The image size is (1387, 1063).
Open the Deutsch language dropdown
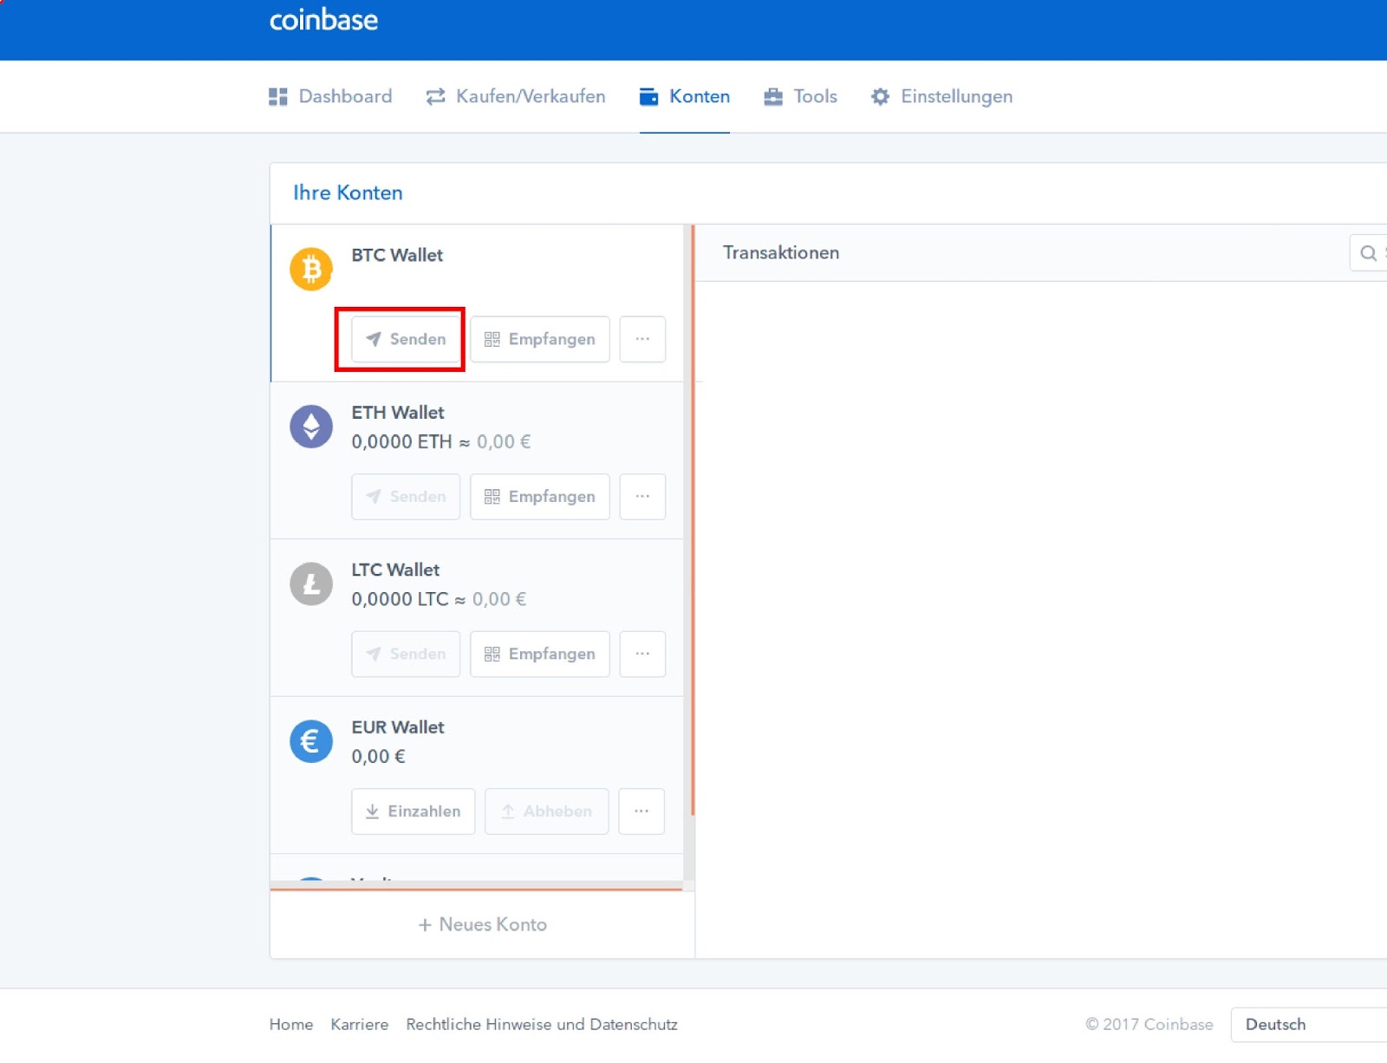pos(1309,1025)
